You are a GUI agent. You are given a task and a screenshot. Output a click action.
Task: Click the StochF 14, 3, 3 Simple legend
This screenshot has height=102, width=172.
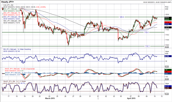click(x=14, y=81)
